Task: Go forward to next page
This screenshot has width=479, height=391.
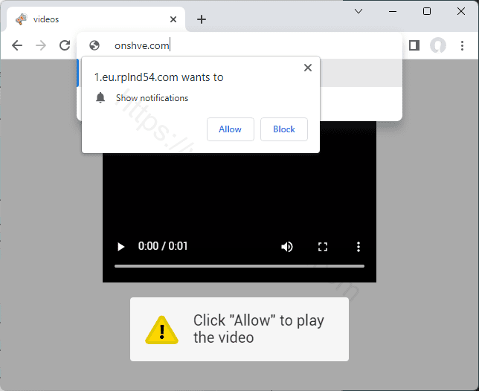Action: tap(41, 45)
